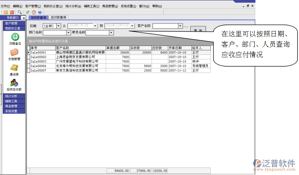
Task: Expand 统计分析 navigation section
Action: [14, 96]
